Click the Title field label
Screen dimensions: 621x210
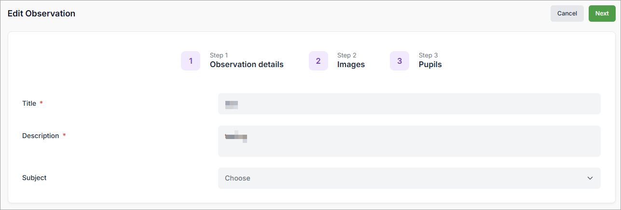click(x=29, y=103)
